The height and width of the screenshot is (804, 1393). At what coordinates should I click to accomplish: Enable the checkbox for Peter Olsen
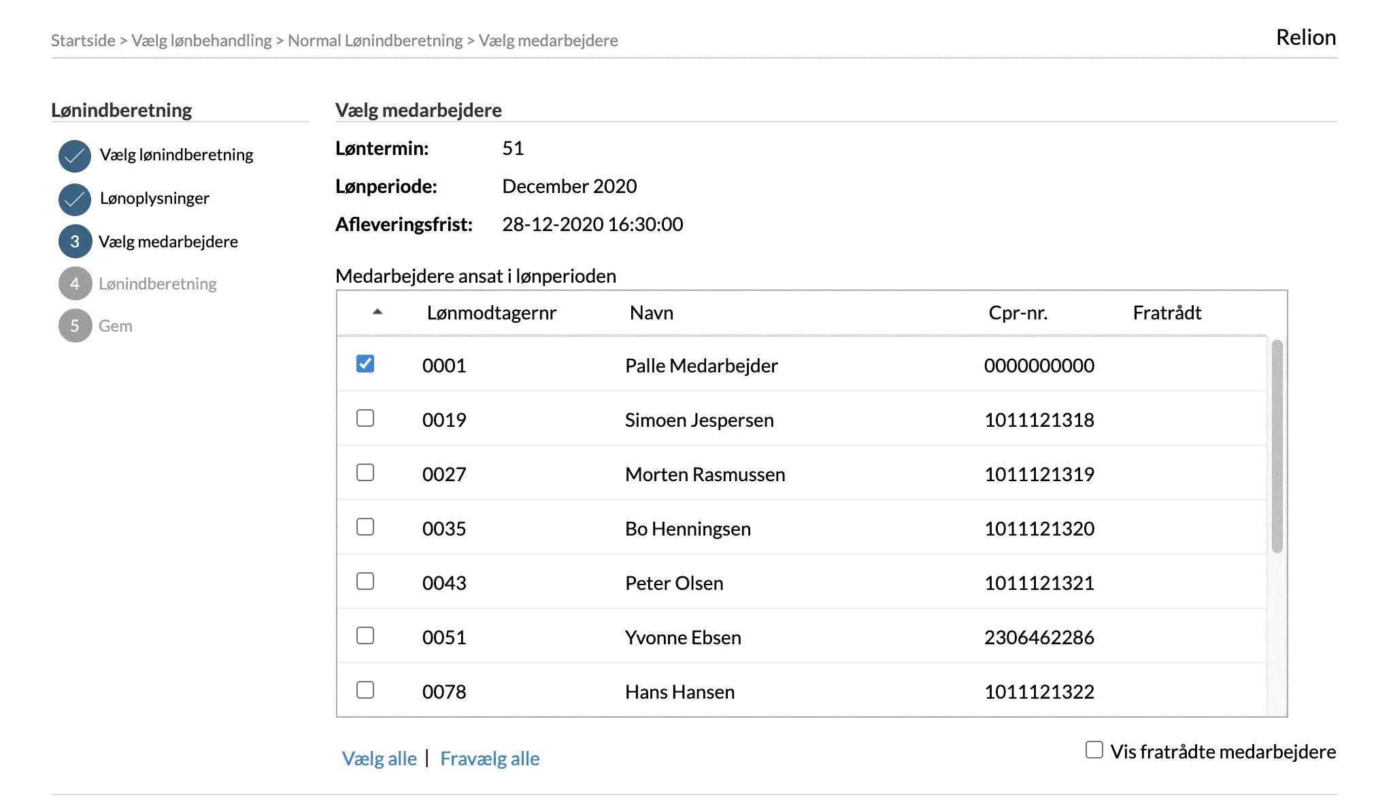pyautogui.click(x=365, y=581)
